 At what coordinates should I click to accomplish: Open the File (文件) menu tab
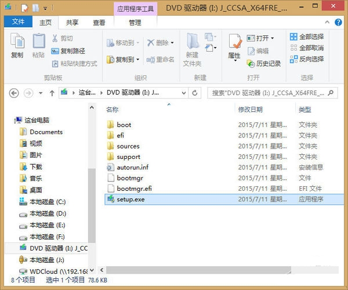[18, 21]
